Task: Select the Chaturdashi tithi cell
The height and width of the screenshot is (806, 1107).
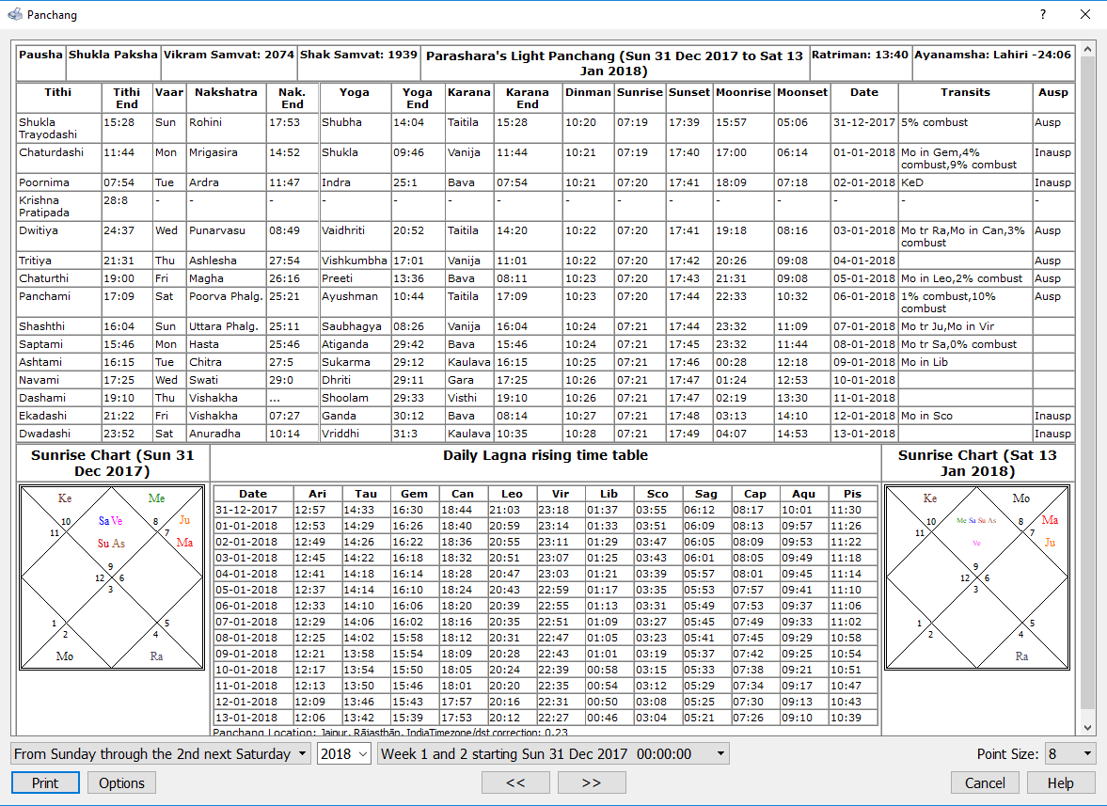Action: pyautogui.click(x=58, y=158)
